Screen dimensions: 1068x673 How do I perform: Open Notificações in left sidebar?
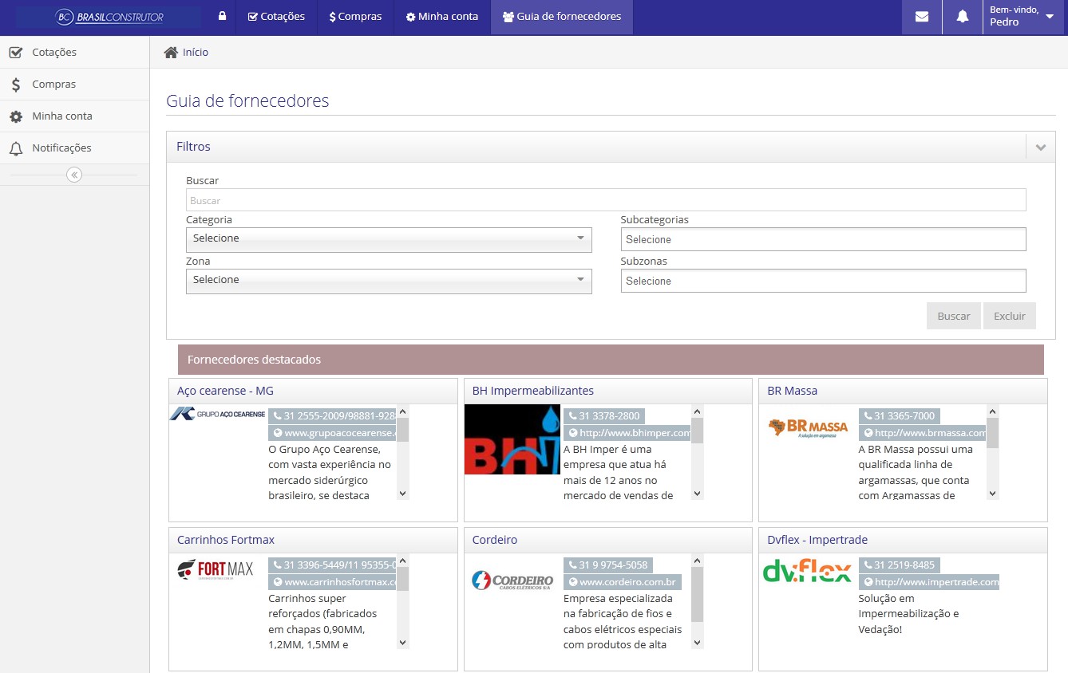(74, 148)
